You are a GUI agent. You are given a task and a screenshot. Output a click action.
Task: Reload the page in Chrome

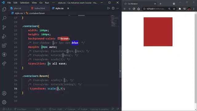[134, 9]
